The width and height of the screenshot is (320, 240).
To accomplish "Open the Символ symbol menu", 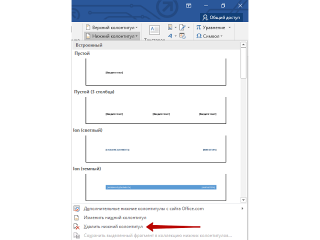I will [209, 36].
